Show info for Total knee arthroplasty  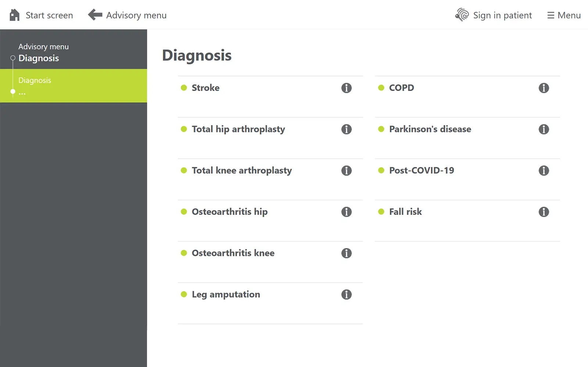click(346, 171)
